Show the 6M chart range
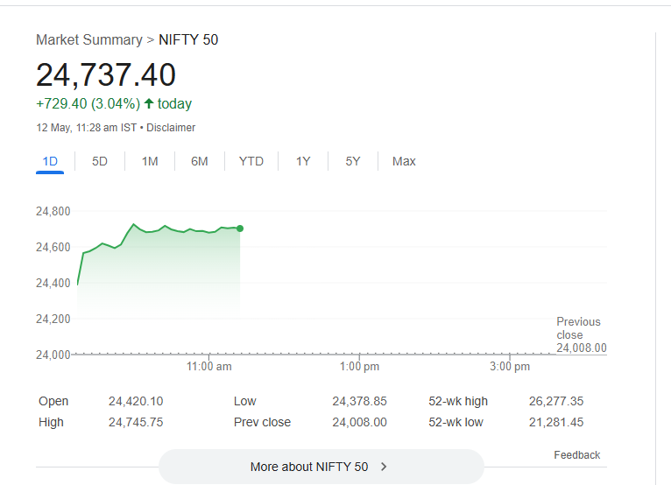Screen dimensions: 671x485 pyautogui.click(x=200, y=162)
